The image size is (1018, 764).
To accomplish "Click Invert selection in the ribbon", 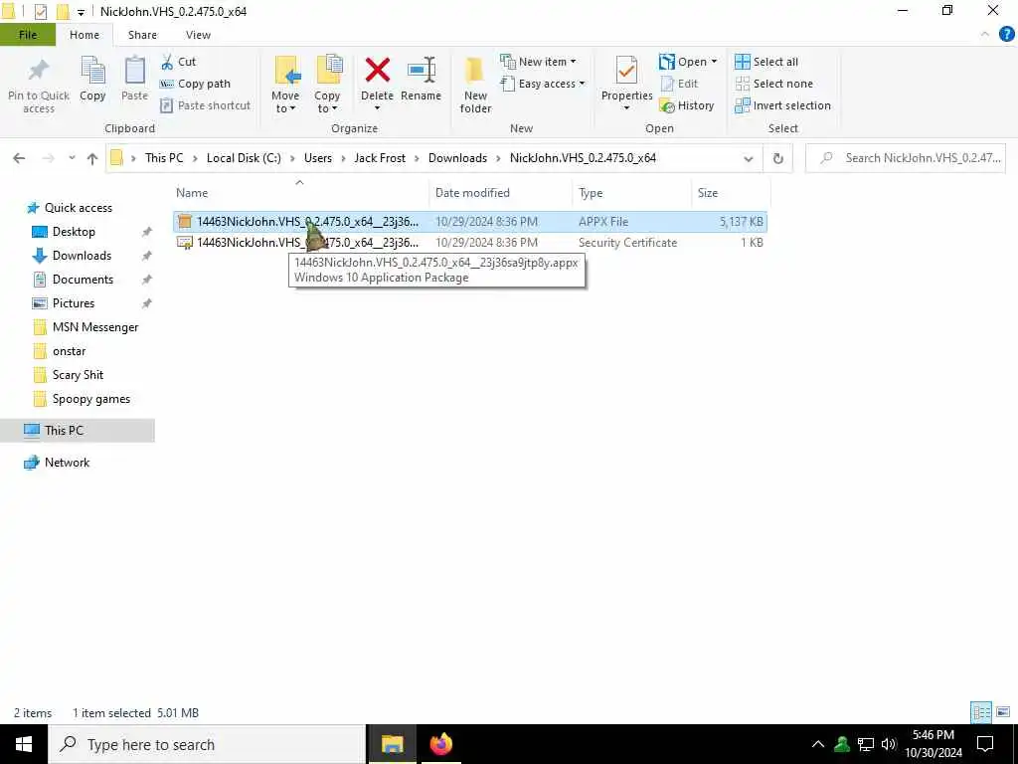I will pyautogui.click(x=782, y=105).
